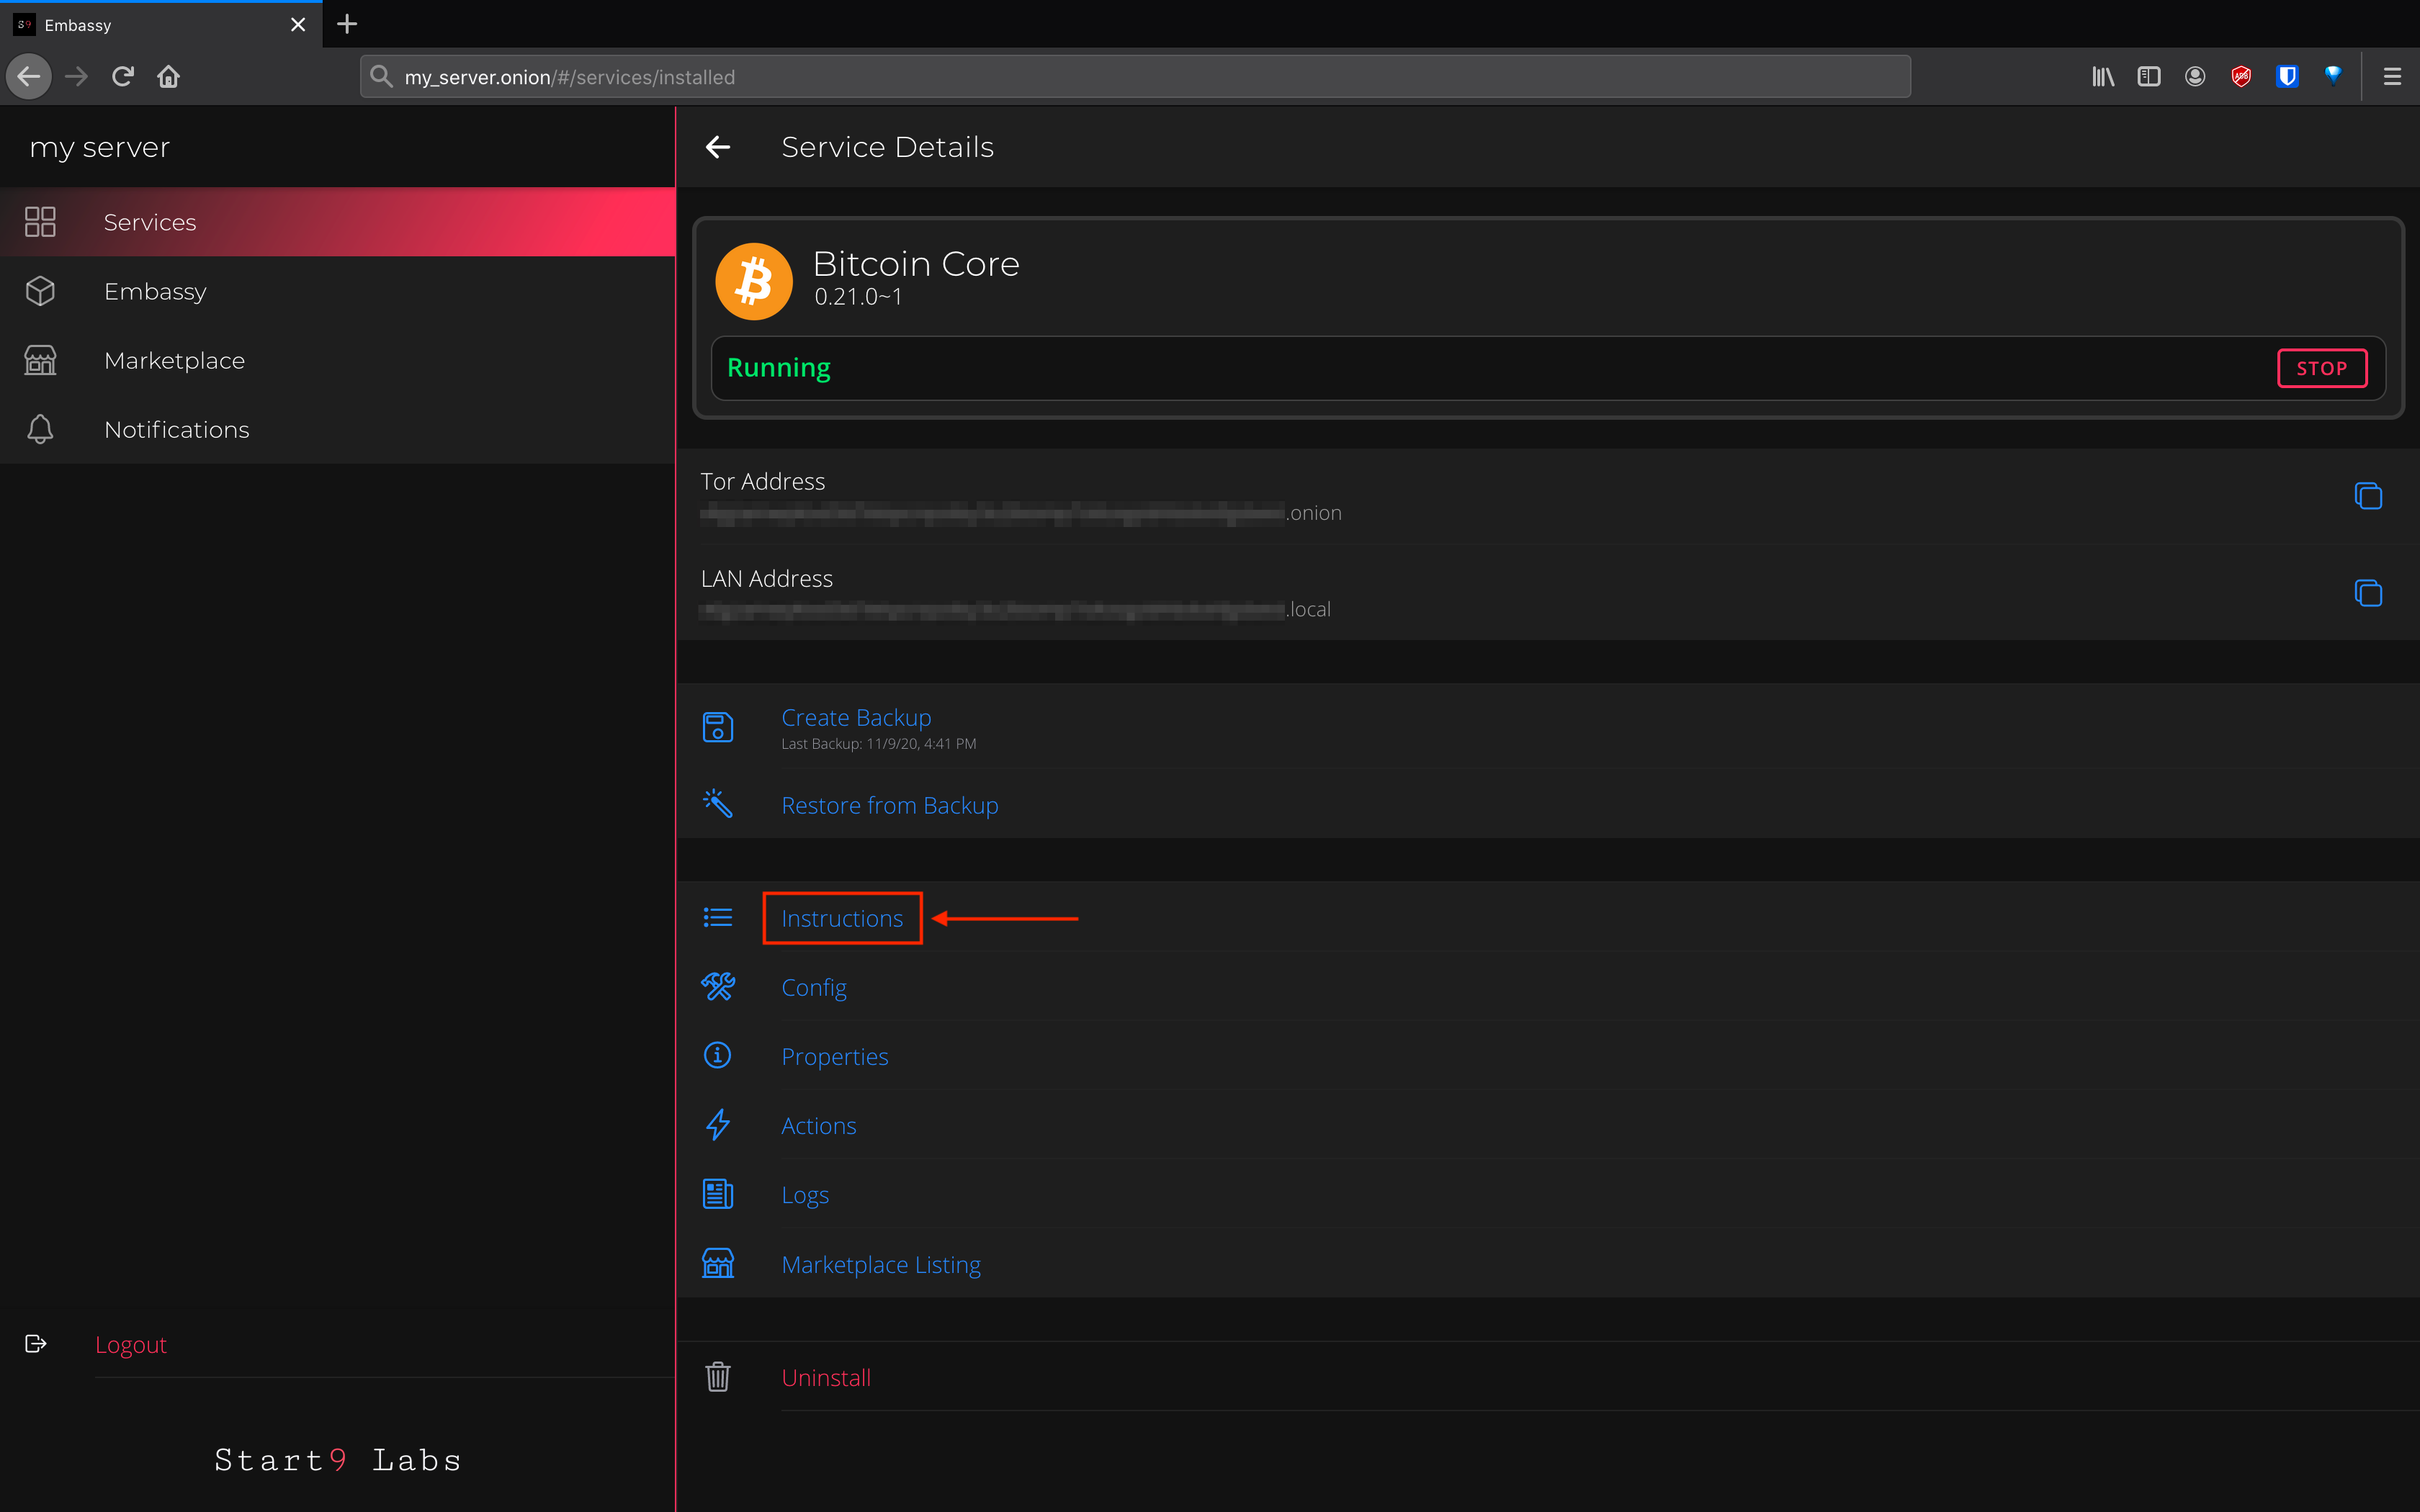Viewport: 2420px width, 1512px height.
Task: Click the Create Backup disk icon
Action: point(717,727)
